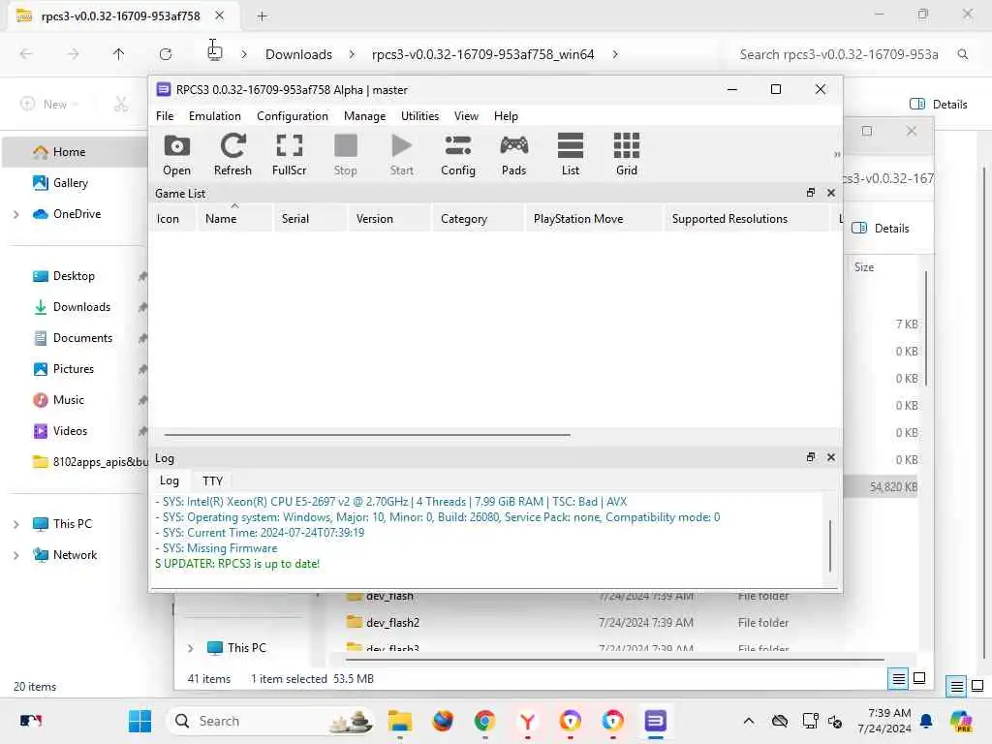The height and width of the screenshot is (744, 992).
Task: Open the Utilities menu
Action: pos(419,116)
